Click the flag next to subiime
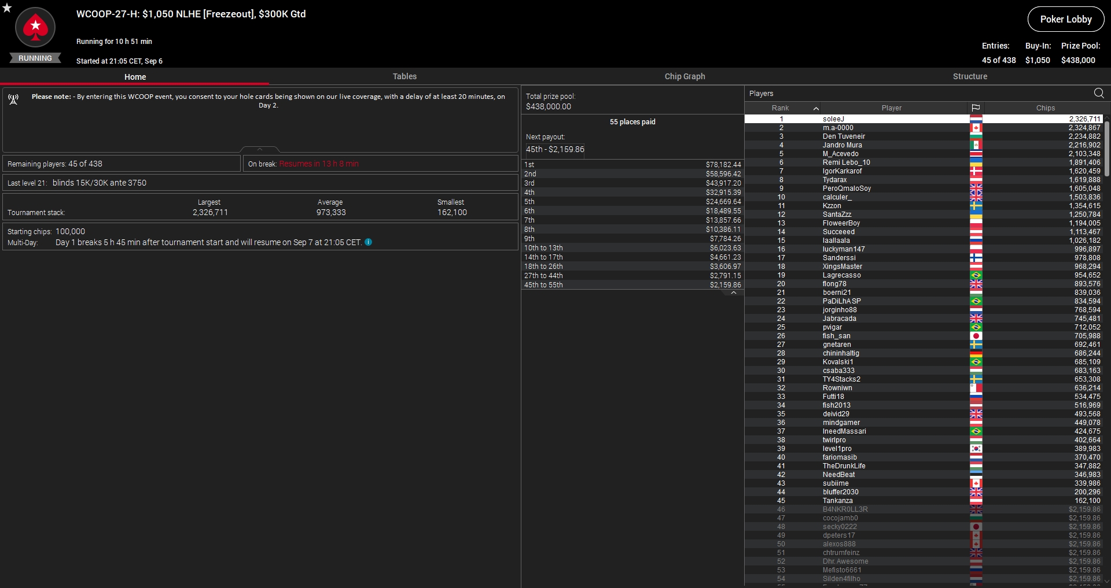Screen dimensions: 1111x588 click(976, 483)
